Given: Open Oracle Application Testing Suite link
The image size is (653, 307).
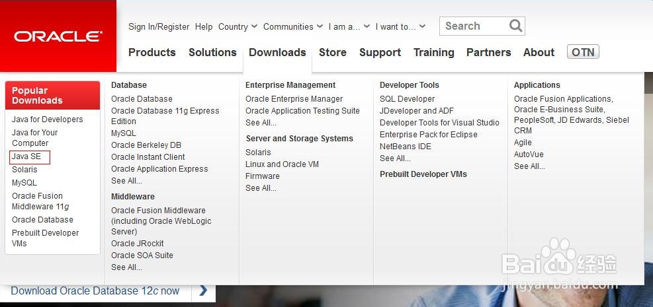Looking at the screenshot, I should pos(302,111).
